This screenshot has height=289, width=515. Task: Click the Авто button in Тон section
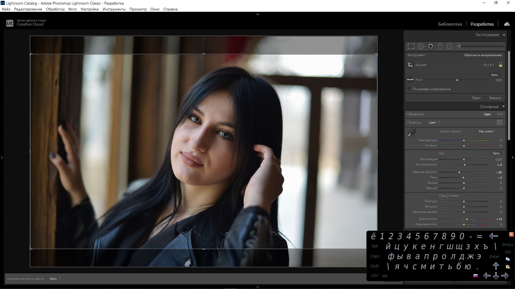pos(496,153)
